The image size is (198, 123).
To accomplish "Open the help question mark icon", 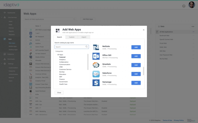I will point(184,6).
